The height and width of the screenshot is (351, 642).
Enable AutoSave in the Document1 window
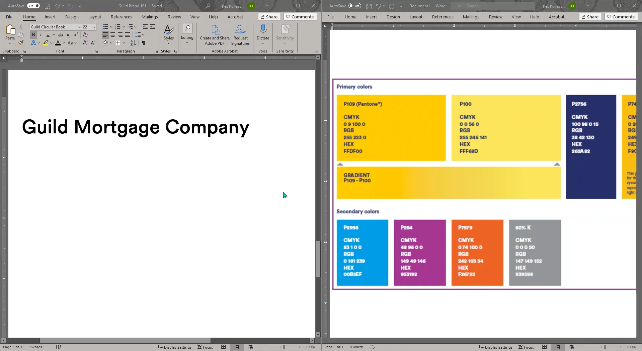click(x=354, y=6)
